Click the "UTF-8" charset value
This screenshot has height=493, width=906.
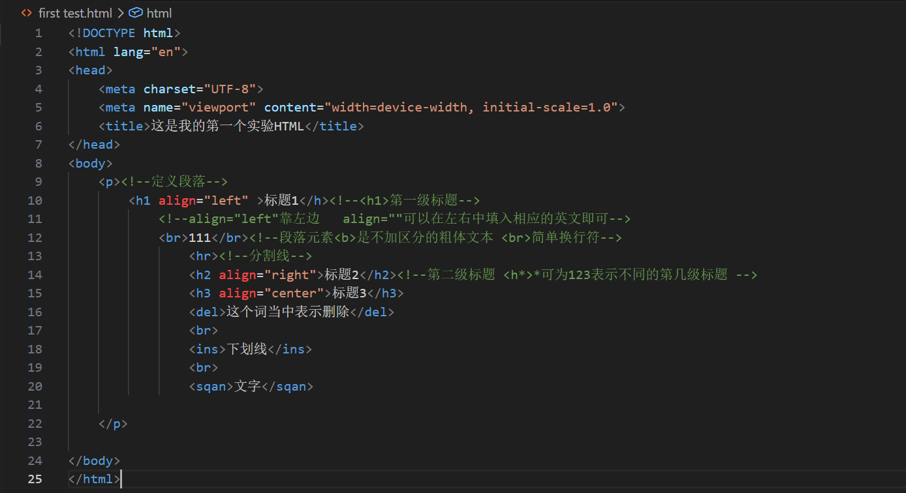(230, 89)
